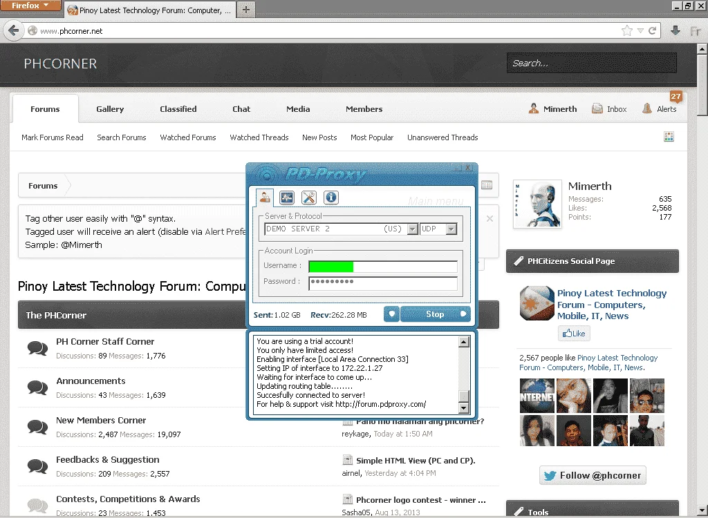Open user airnel profile link
The width and height of the screenshot is (708, 518).
click(351, 473)
